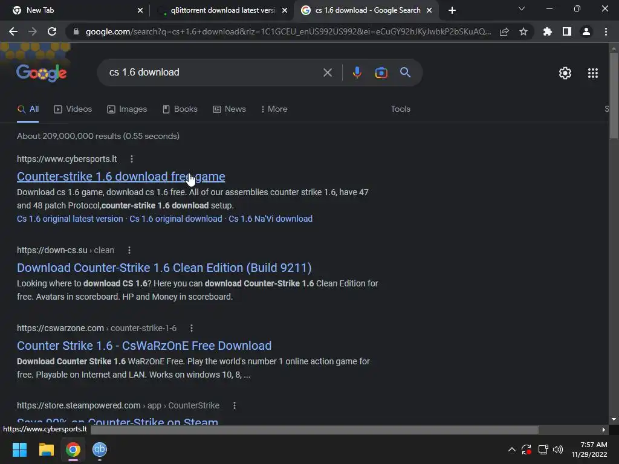Screen dimensions: 619x464
Task: Open the down-cs.su result options menu
Action: (x=129, y=250)
